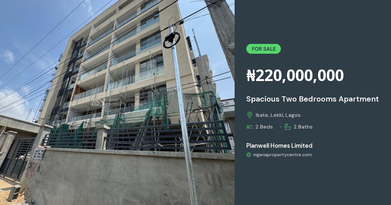Open the apartment building photo
This screenshot has height=205, width=391.
point(117,102)
